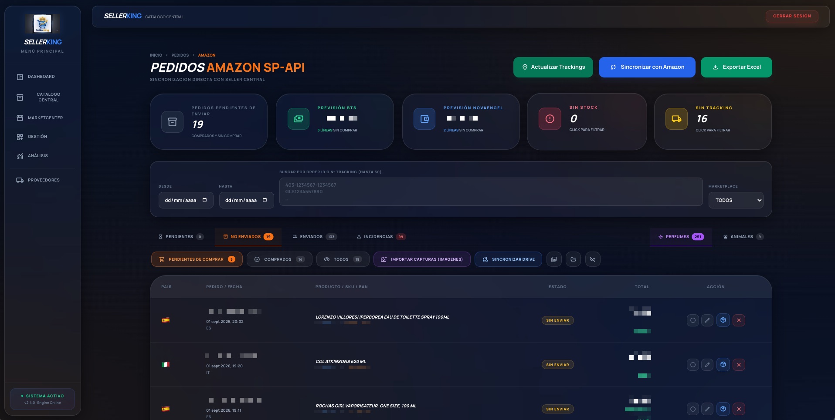The height and width of the screenshot is (420, 835).
Task: Edit the Rochas Girl order with pencil icon
Action: [x=707, y=409]
